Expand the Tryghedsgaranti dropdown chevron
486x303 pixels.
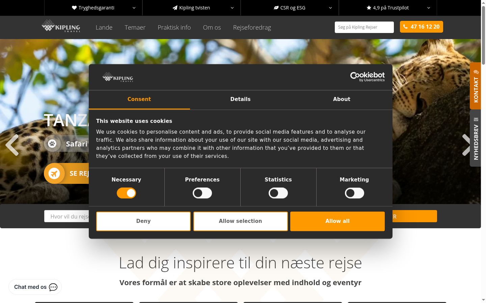134,8
